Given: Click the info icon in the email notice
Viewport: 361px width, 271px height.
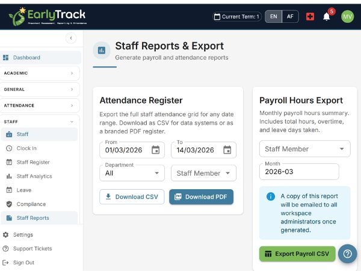Looking at the screenshot, I should (271, 196).
